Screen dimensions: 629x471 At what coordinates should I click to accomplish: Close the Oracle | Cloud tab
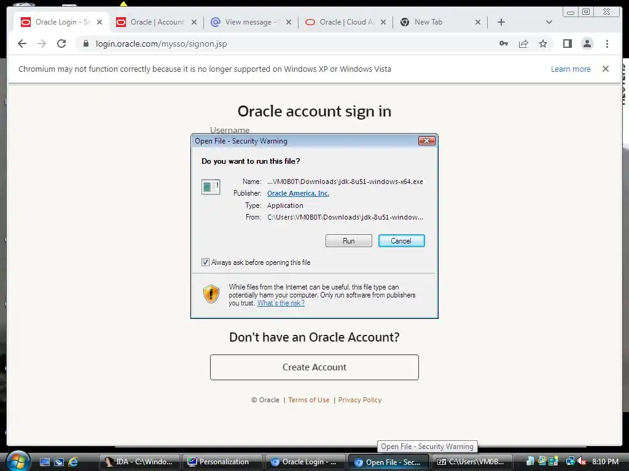[x=383, y=22]
